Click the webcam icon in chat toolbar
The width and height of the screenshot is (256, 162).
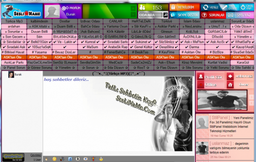coord(78,159)
